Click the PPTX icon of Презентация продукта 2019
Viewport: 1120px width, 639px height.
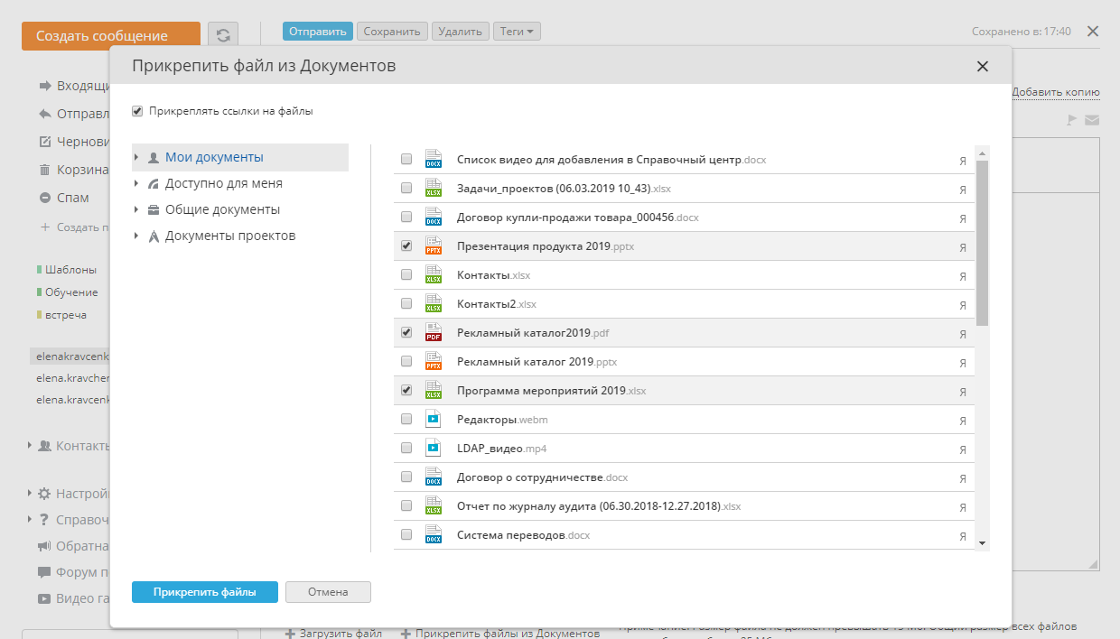point(434,246)
